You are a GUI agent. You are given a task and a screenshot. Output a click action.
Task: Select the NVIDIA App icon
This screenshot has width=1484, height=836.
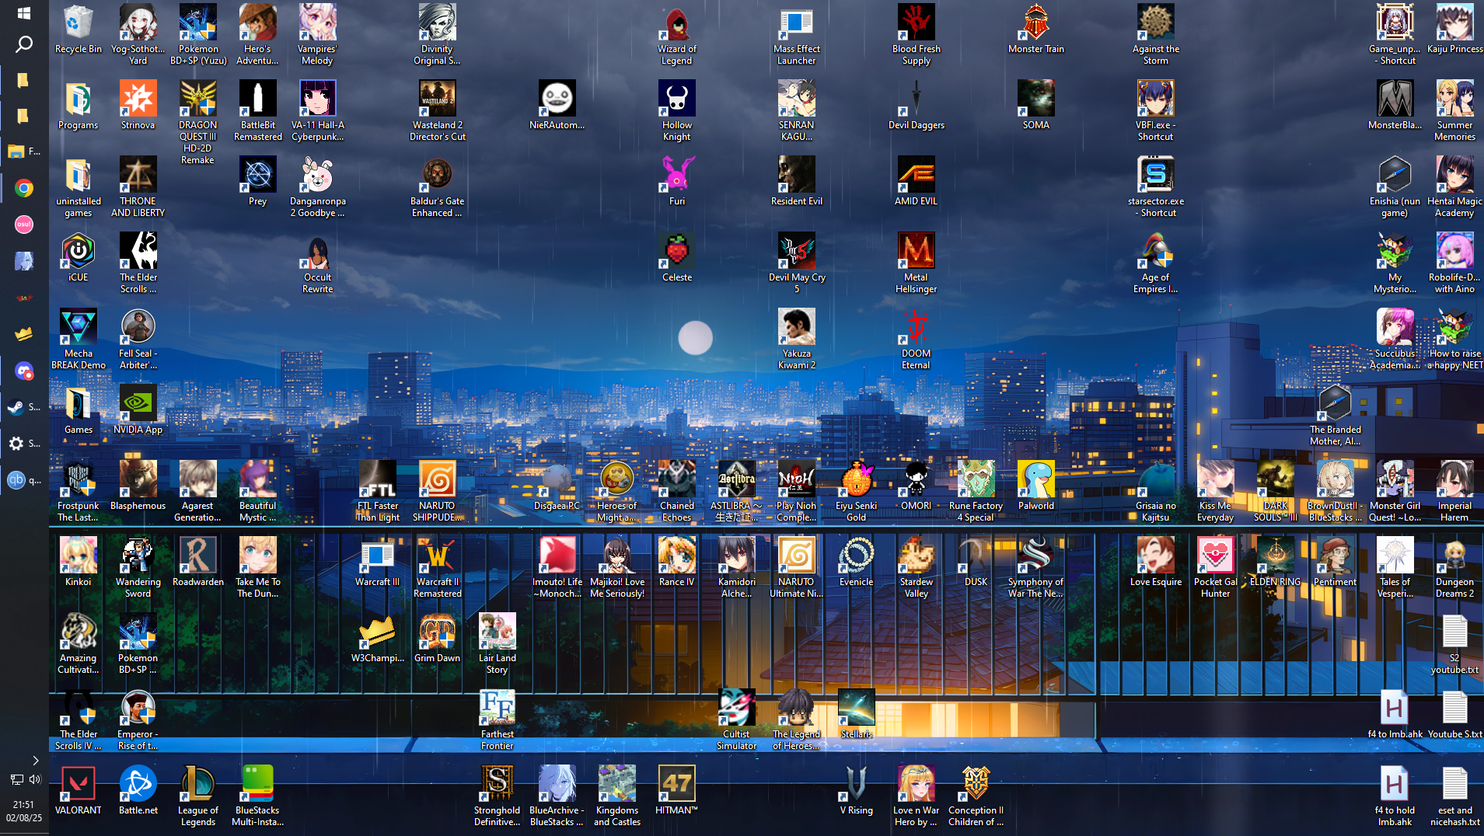coord(138,410)
